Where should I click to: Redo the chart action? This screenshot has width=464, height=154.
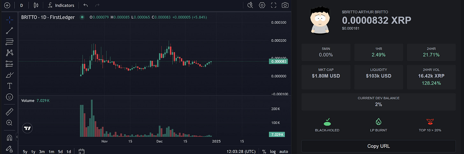97,5
